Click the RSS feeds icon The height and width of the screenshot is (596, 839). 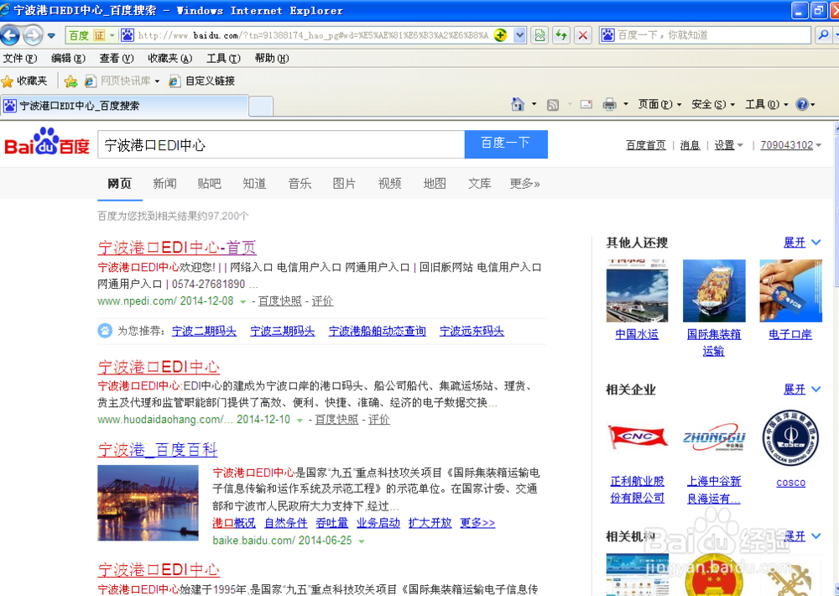(553, 105)
